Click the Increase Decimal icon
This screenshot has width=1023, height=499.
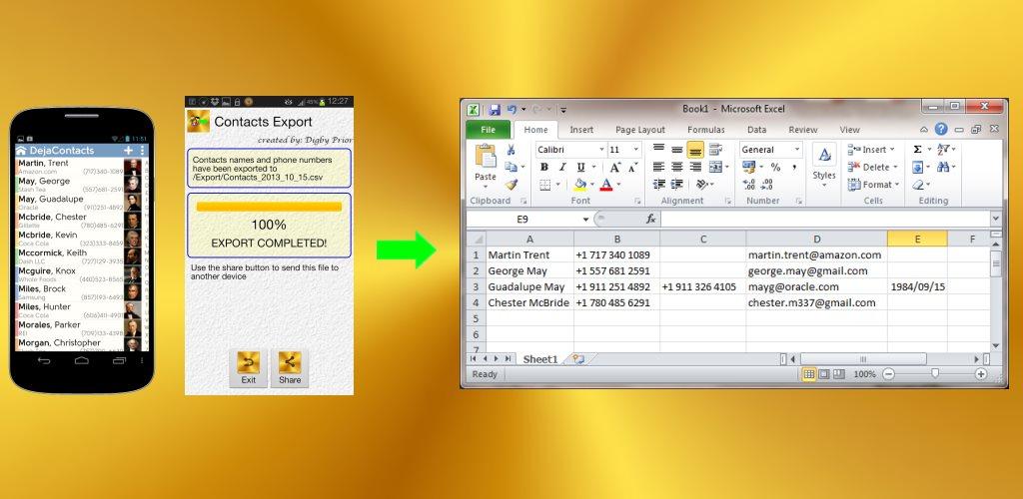pos(749,185)
